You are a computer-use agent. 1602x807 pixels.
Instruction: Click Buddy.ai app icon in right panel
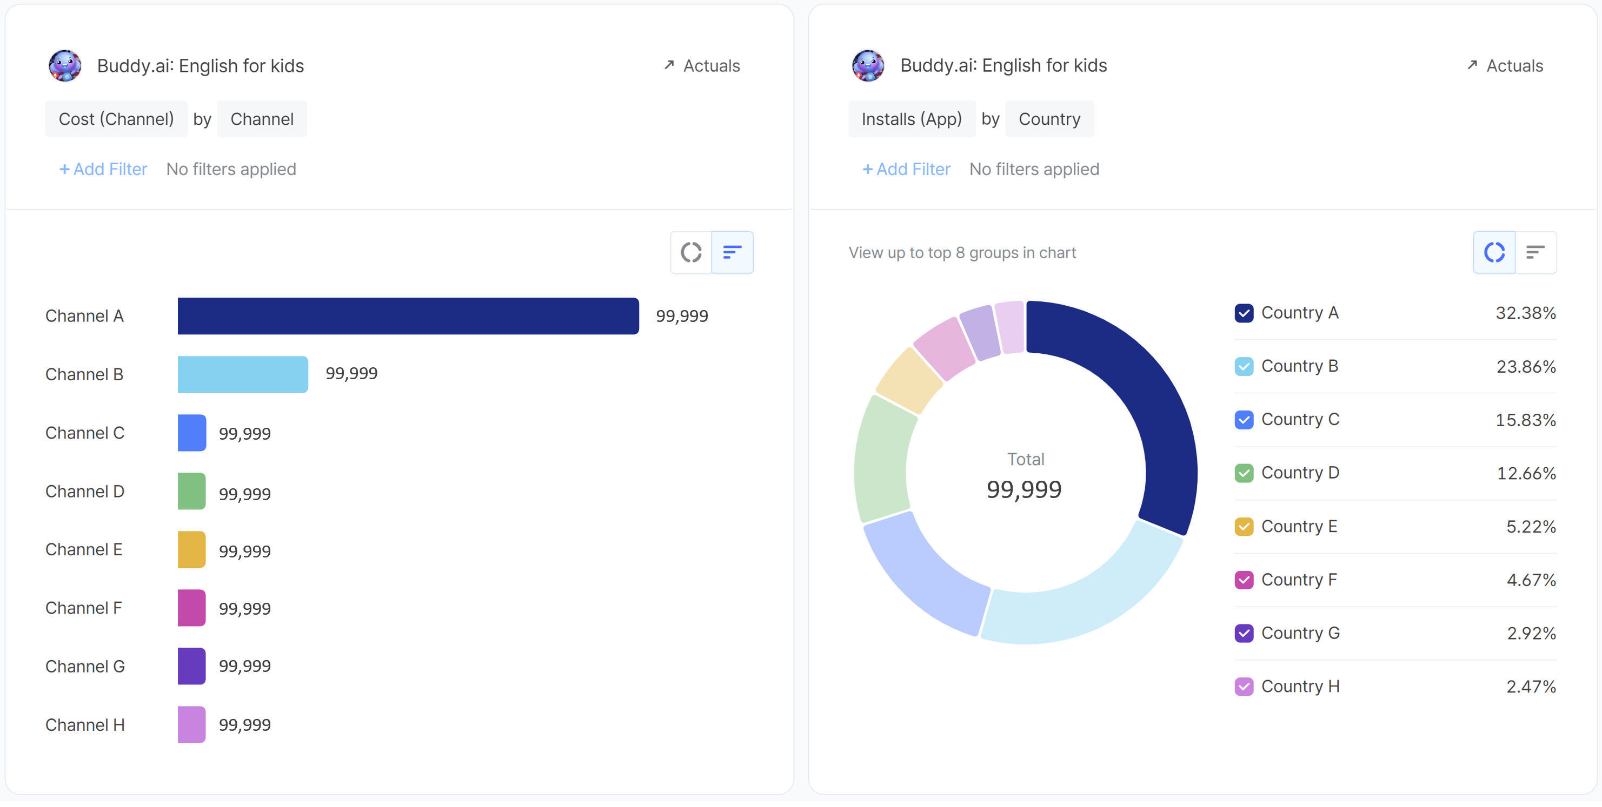point(868,66)
